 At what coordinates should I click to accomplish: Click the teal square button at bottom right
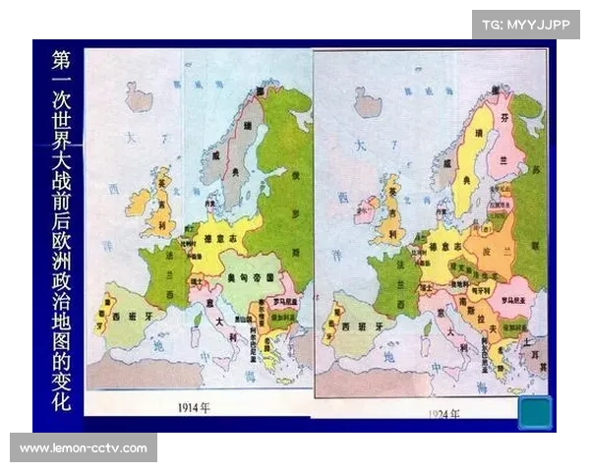tap(534, 411)
